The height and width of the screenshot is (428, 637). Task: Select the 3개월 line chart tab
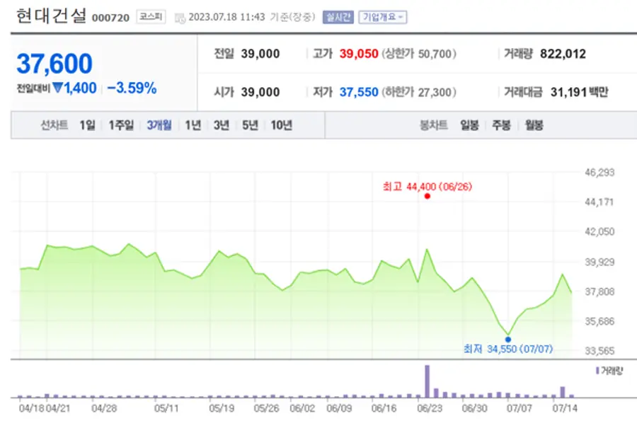coord(159,125)
